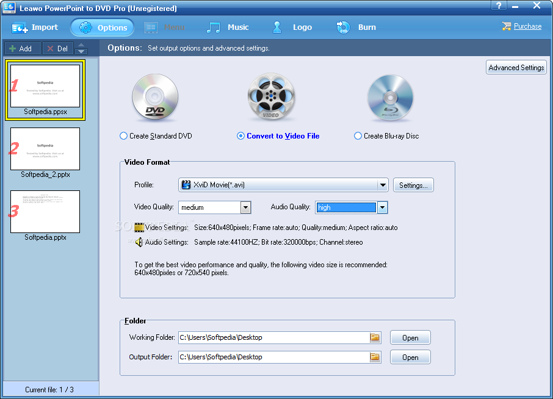Click the Blu-ray disc icon
This screenshot has width=553, height=399.
390,97
